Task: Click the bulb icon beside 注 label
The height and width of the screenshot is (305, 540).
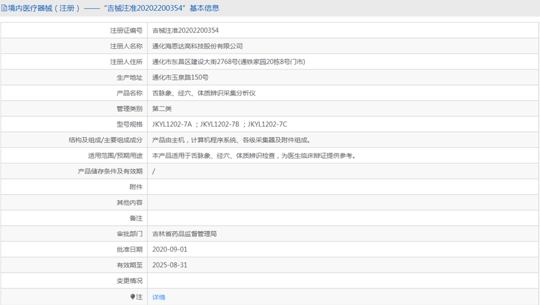Action: tap(132, 297)
